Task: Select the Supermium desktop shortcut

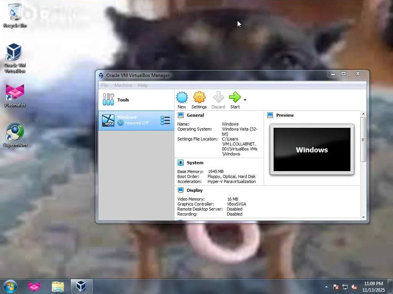Action: coord(15,135)
